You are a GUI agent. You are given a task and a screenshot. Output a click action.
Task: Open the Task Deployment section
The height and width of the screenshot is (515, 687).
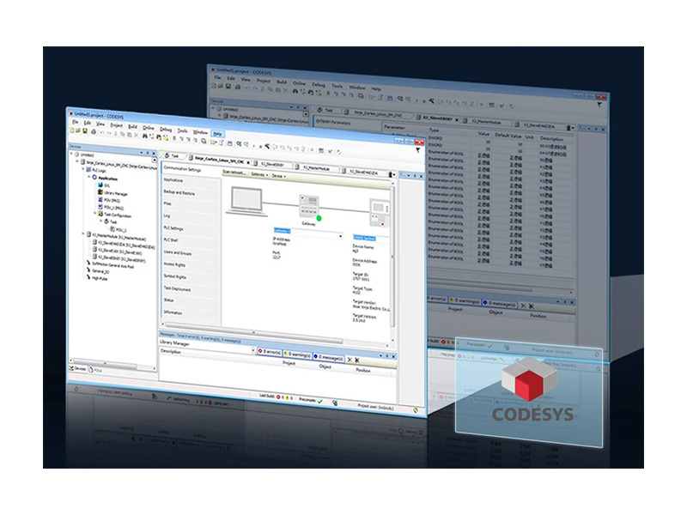pyautogui.click(x=178, y=289)
